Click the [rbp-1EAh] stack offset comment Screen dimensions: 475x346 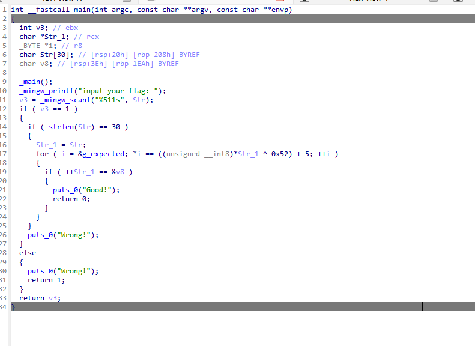point(133,64)
